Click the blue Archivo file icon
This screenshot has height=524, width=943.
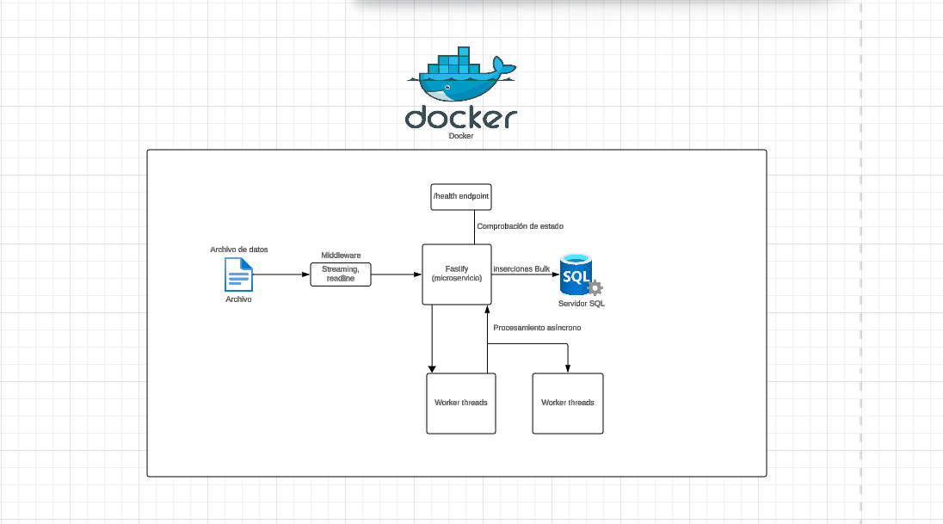239,275
